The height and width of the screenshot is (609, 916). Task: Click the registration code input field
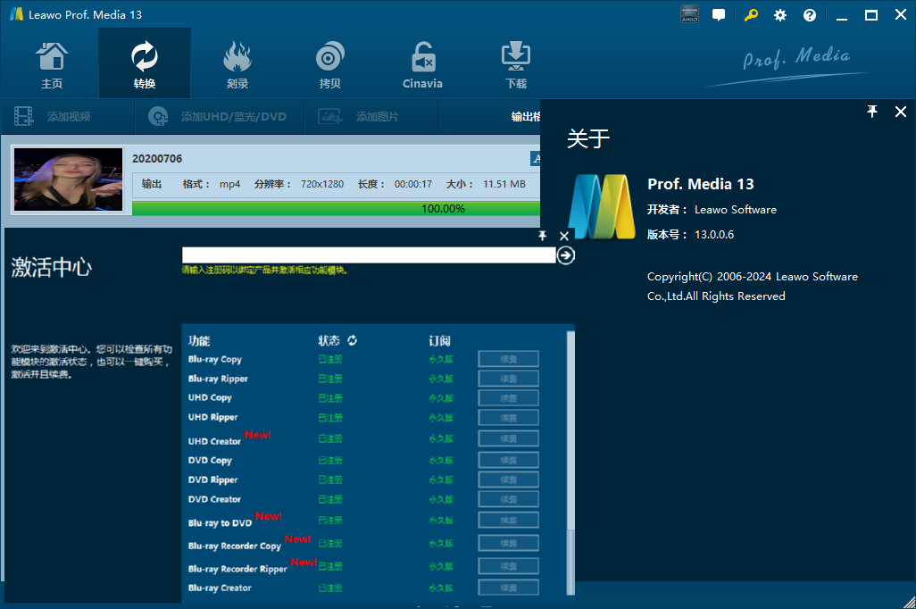point(368,255)
